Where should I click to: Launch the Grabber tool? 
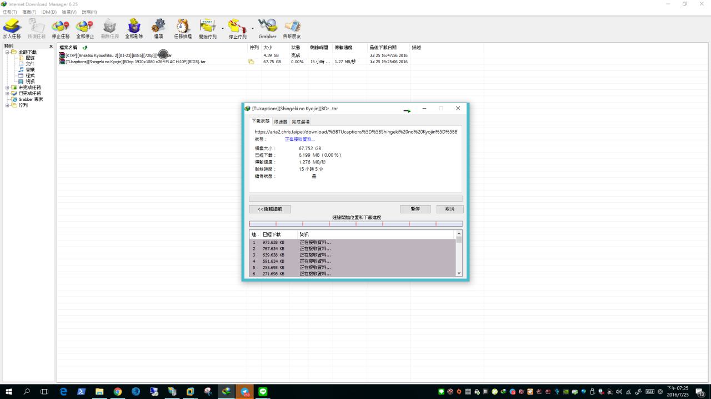coord(267,28)
